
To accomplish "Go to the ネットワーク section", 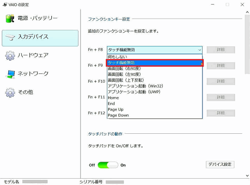I will click(33, 73).
